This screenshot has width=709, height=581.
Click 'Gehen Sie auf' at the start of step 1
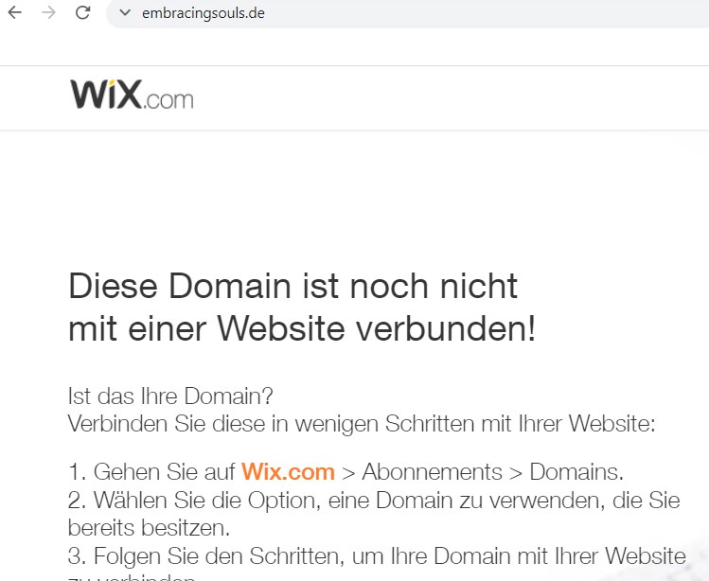click(x=164, y=471)
